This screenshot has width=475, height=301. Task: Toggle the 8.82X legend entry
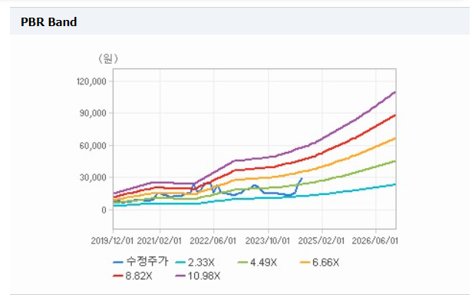[133, 276]
